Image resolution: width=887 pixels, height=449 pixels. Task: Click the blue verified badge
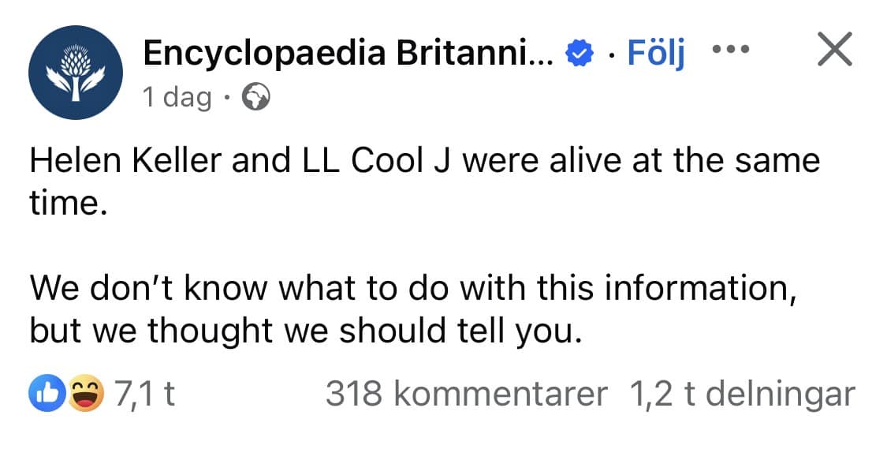580,54
